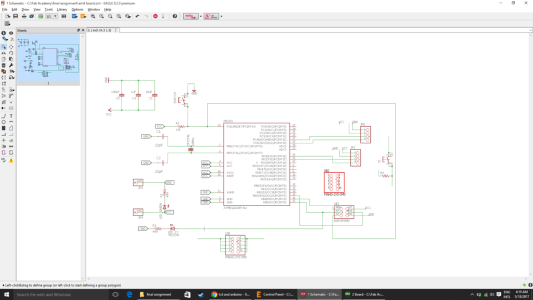
Task: Open the File menu
Action: coord(4,9)
